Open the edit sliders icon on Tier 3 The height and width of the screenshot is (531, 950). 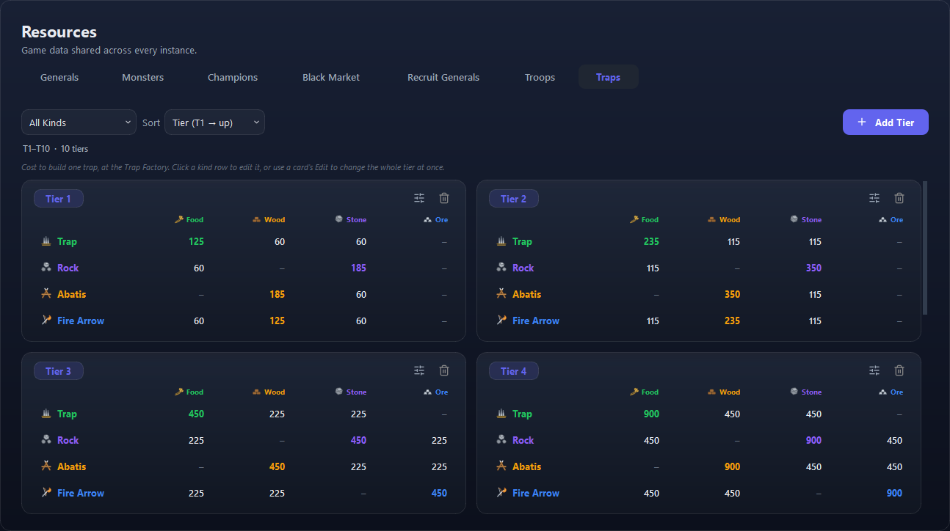pos(419,370)
